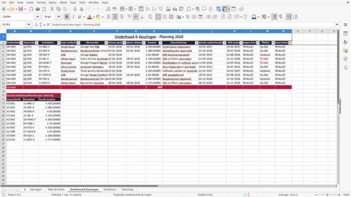This screenshot has height=197, width=351.
Task: Click the Sort Ascending icon
Action: pos(147,9)
